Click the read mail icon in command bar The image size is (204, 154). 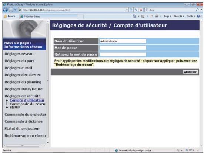click(151, 16)
